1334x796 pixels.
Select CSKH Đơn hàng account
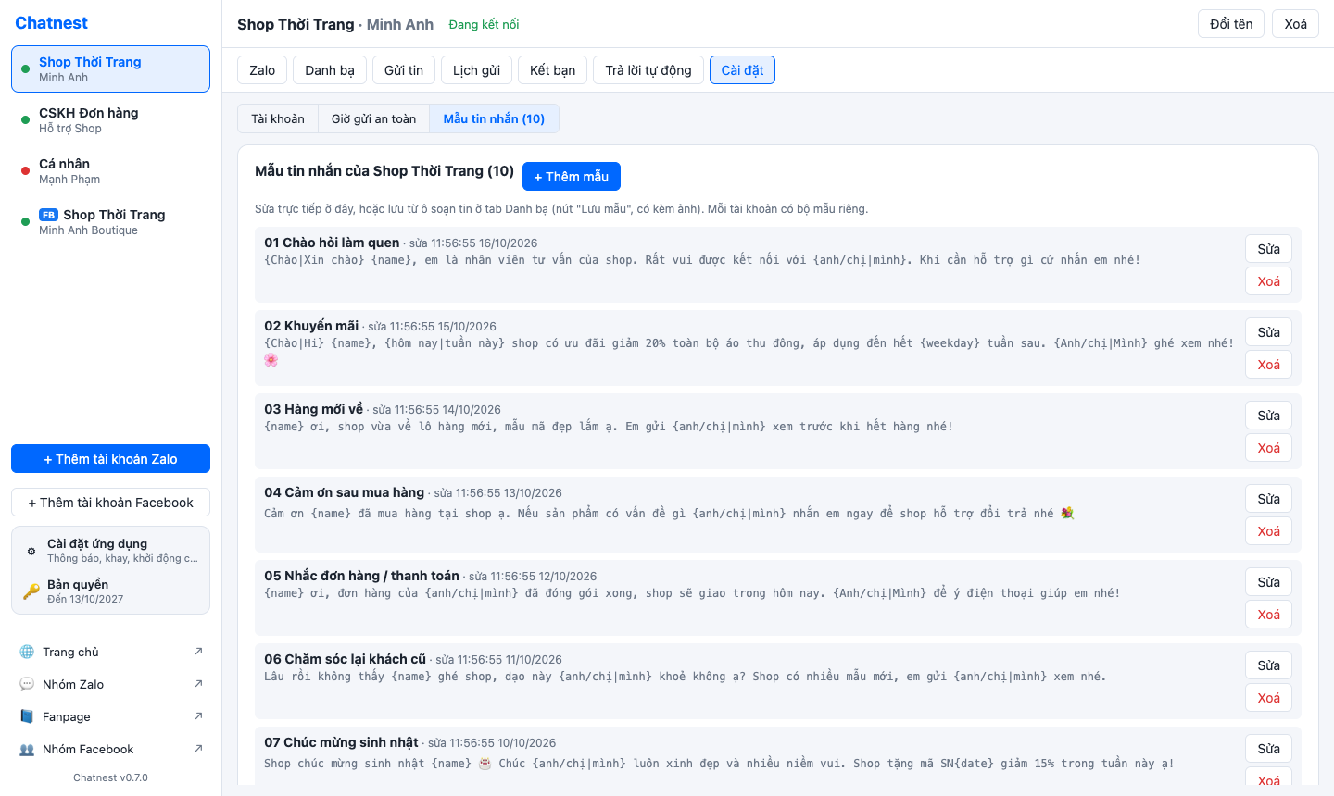[110, 120]
